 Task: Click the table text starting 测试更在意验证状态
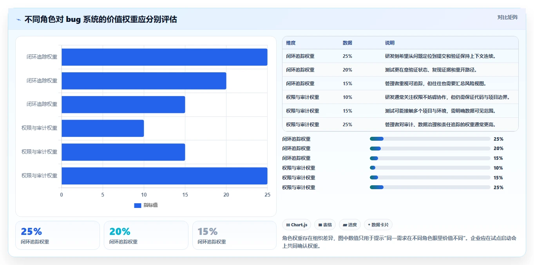431,70
